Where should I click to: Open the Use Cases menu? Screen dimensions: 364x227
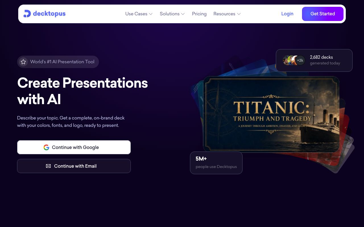coord(139,14)
